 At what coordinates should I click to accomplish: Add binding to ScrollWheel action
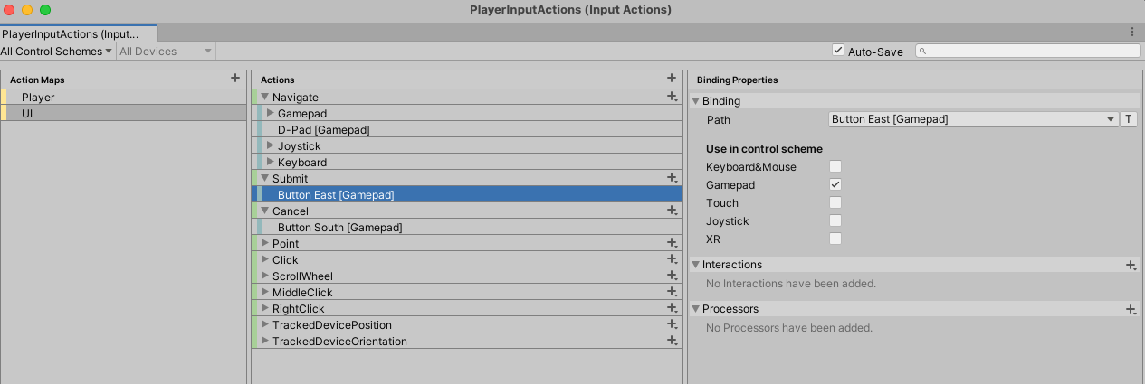pos(672,276)
